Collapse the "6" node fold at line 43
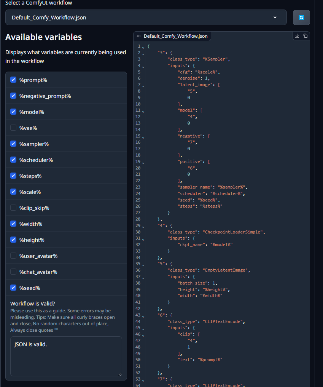Screen dimensions: 323x387 [x=143, y=317]
